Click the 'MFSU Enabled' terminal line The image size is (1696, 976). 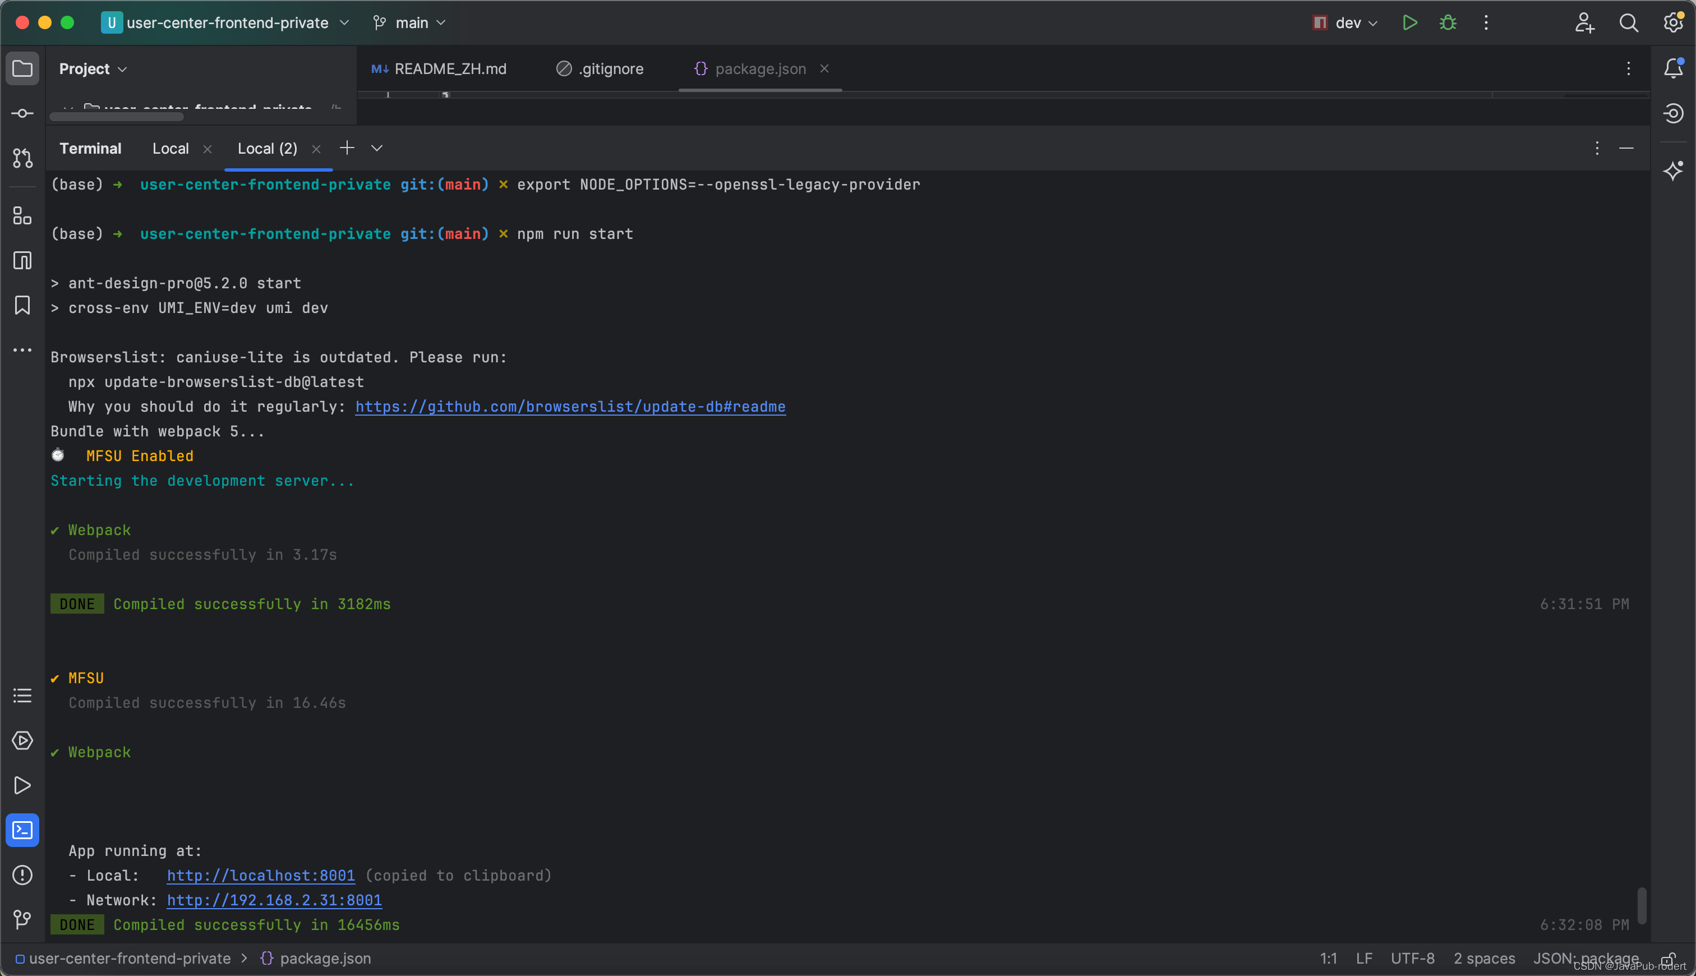[140, 456]
